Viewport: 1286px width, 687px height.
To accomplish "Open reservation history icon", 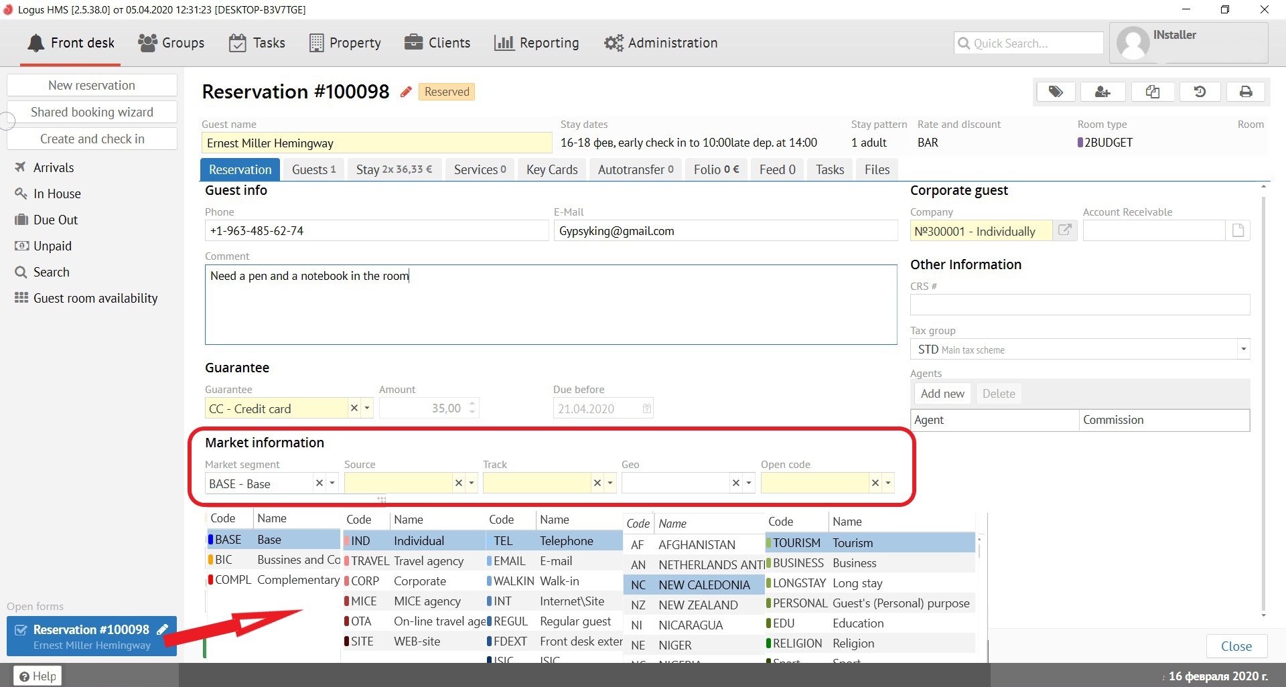I will tap(1200, 92).
